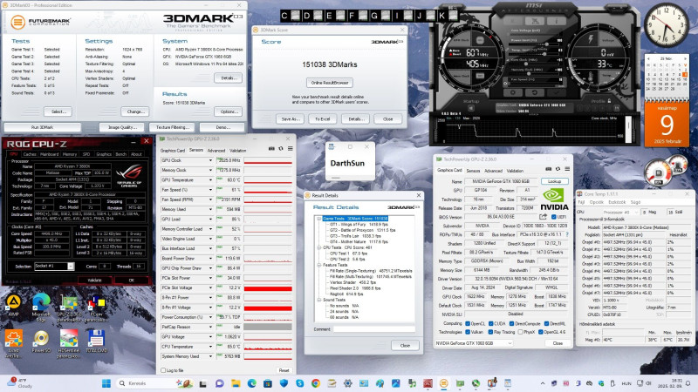Open Windows Security shield on taskbar
The width and height of the screenshot is (698, 392).
pos(284,383)
